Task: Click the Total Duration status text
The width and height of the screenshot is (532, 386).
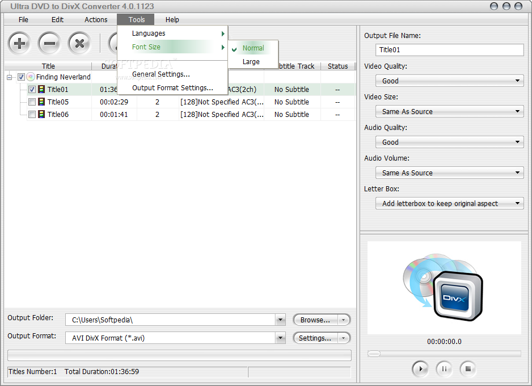Action: pos(102,371)
